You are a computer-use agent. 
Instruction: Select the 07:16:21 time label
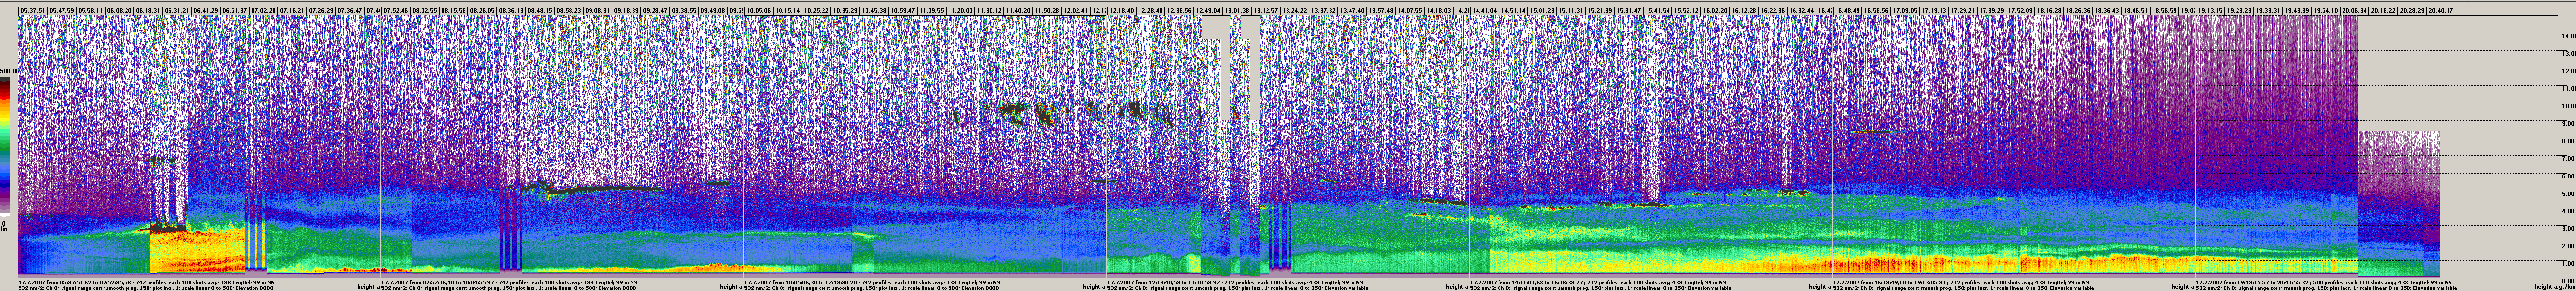(x=292, y=10)
